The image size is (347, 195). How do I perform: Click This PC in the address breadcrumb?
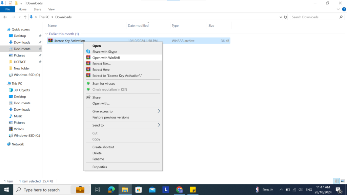[44, 17]
